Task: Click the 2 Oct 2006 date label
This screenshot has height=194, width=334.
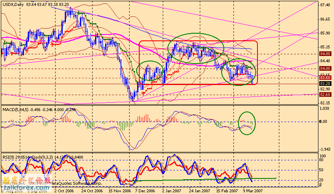Action: [x=64, y=191]
